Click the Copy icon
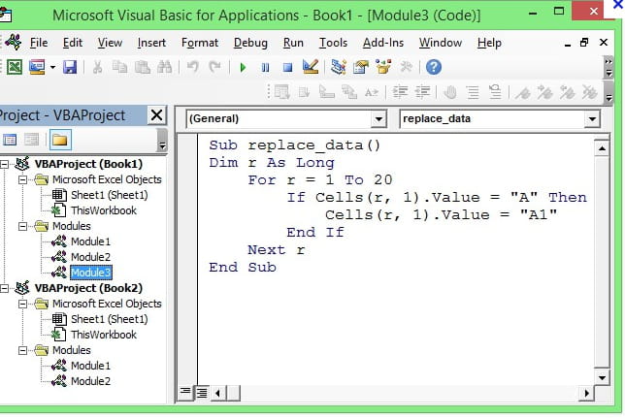This screenshot has width=625, height=418. tap(119, 67)
